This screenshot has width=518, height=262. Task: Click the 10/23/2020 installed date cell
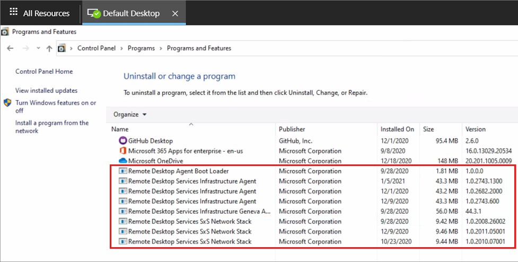(396, 242)
